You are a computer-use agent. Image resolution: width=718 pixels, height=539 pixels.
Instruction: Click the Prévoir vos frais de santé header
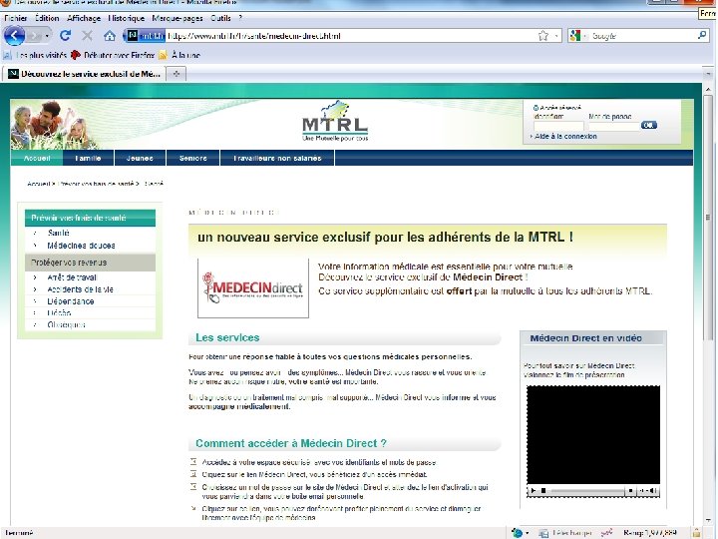click(x=90, y=218)
